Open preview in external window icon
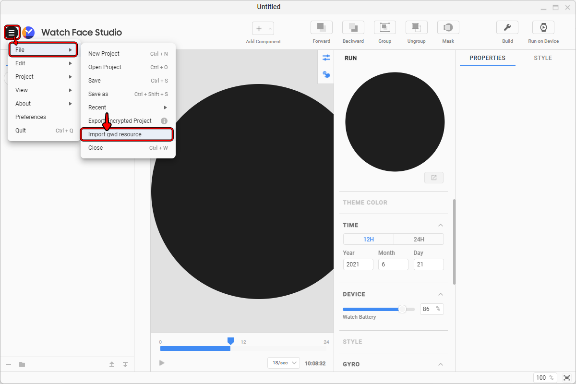 coord(434,178)
